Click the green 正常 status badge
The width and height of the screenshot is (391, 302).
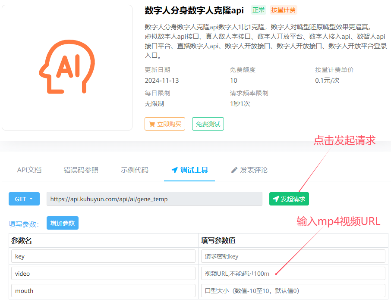tap(259, 10)
